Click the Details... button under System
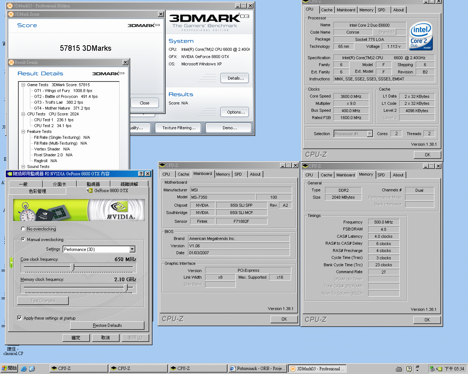468x374 pixels. pos(235,78)
